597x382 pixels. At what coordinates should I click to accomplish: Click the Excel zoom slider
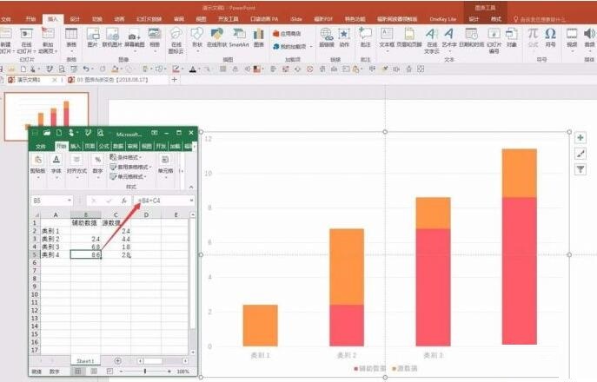point(145,371)
